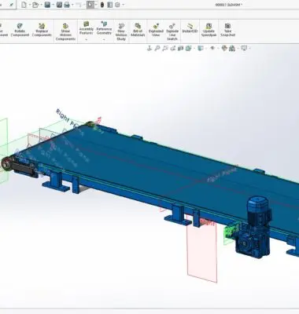
Task: Select the red Right plane below the conveyor
Action: coord(202,249)
